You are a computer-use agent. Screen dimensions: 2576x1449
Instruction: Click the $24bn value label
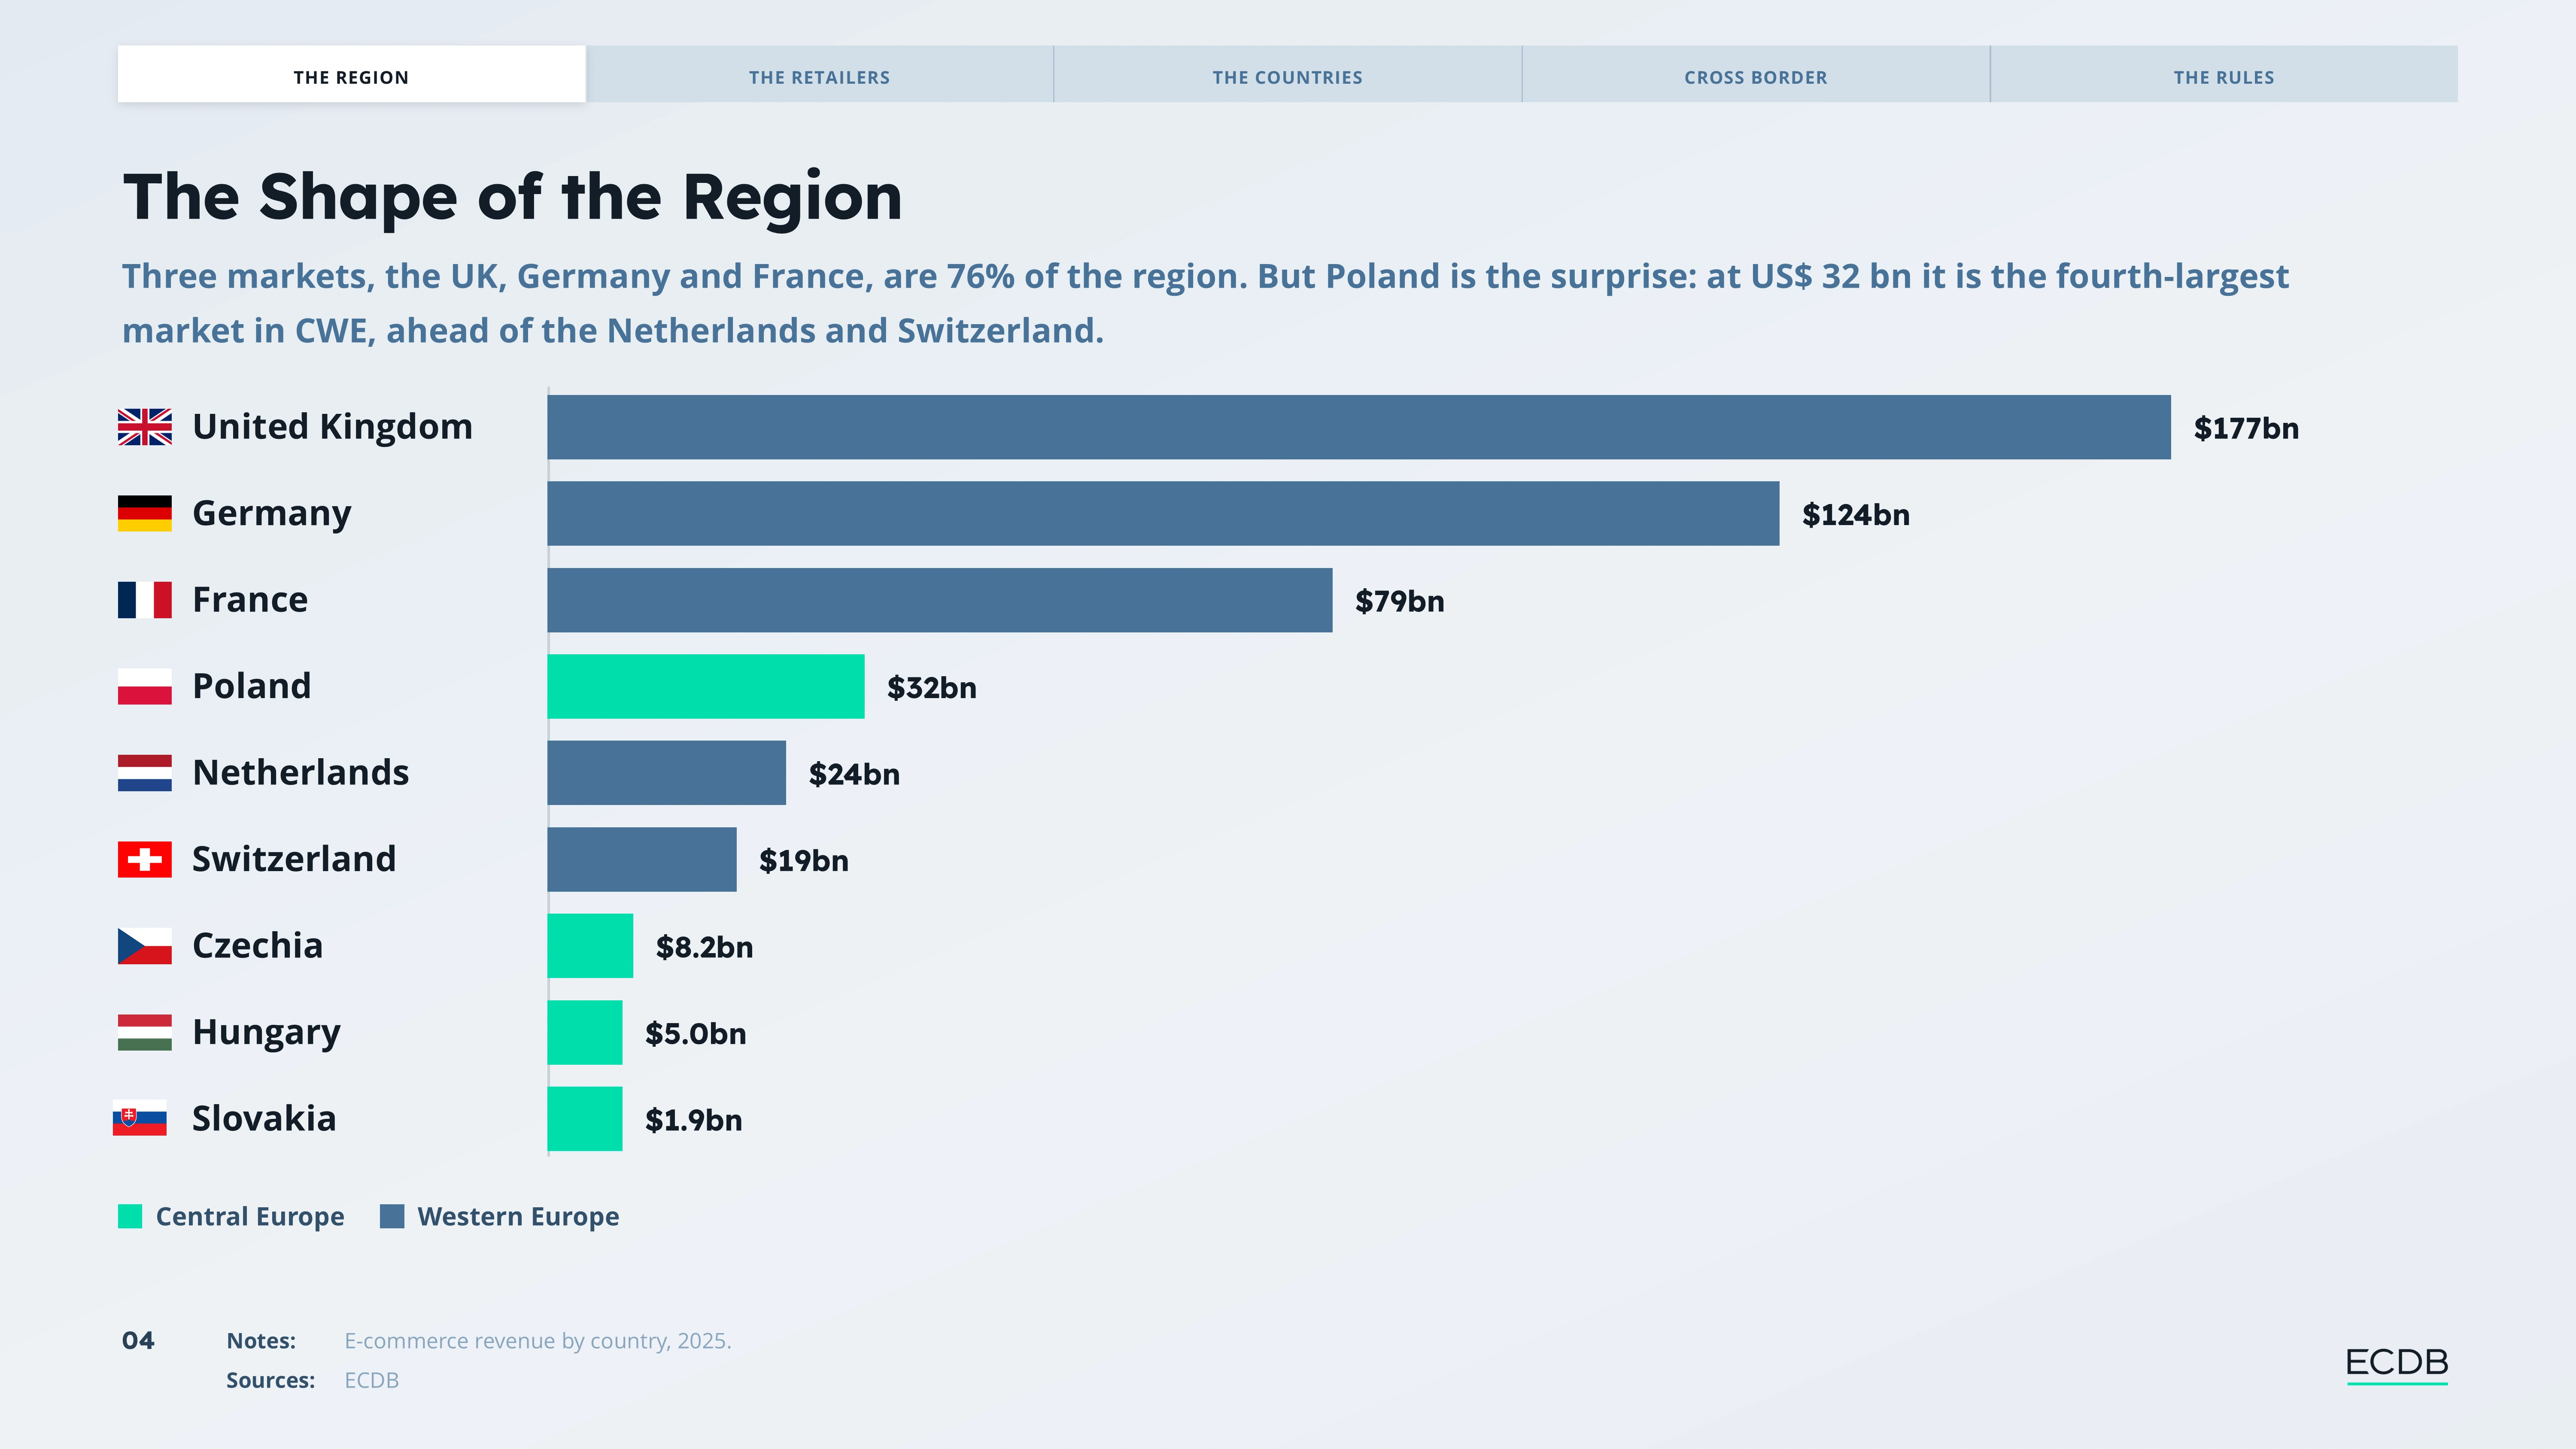tap(854, 774)
